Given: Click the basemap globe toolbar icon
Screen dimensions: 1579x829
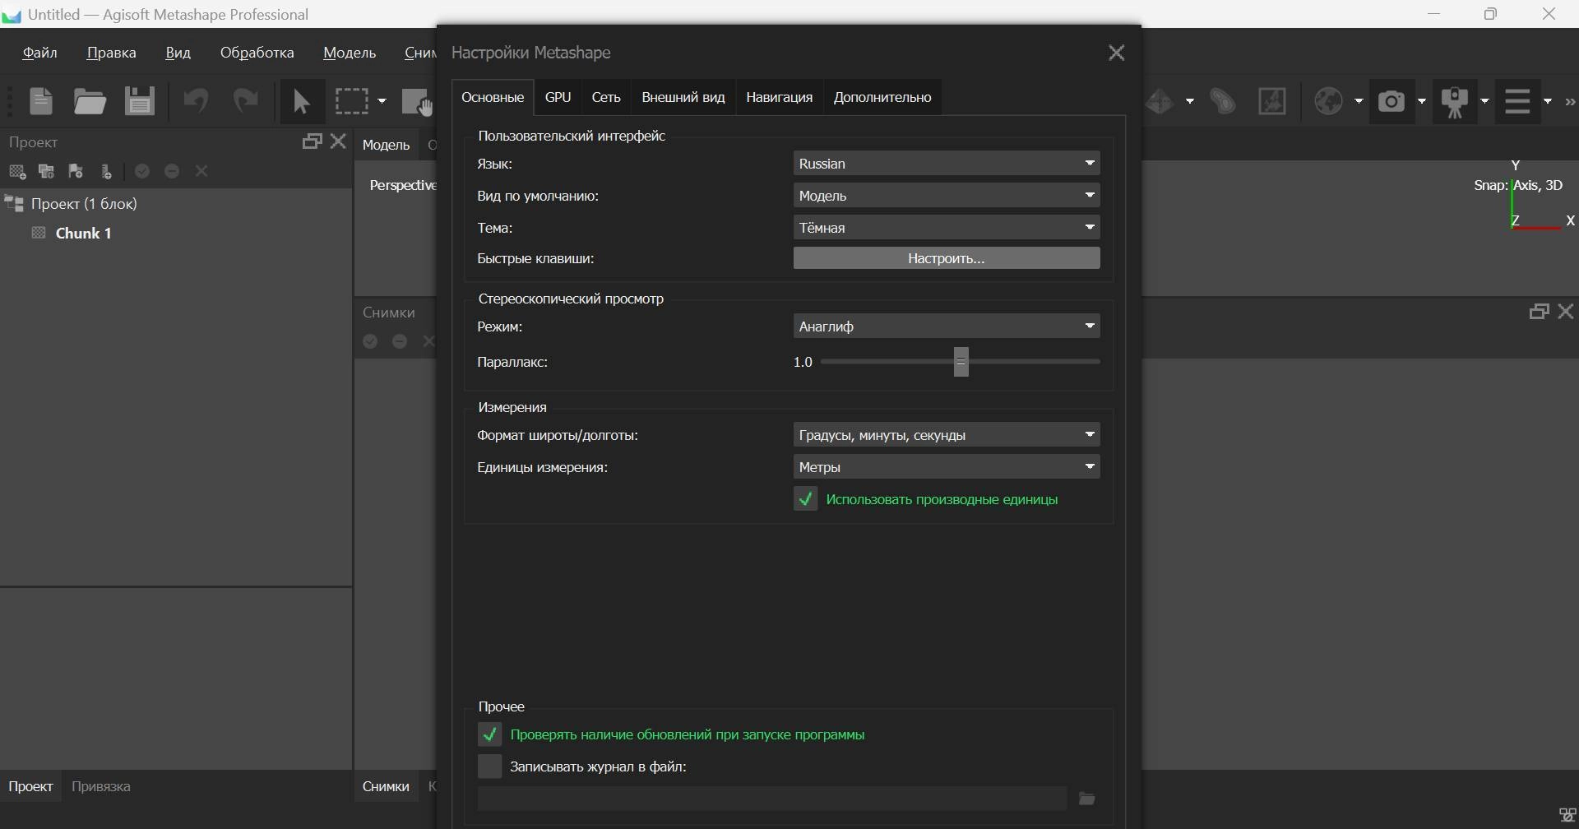Looking at the screenshot, I should (x=1328, y=102).
